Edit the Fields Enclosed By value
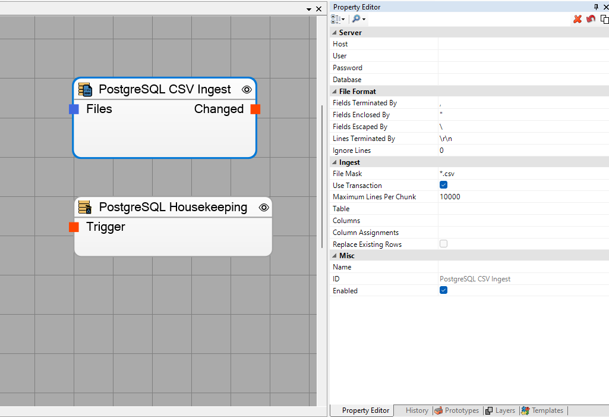609x417 pixels. pyautogui.click(x=523, y=115)
